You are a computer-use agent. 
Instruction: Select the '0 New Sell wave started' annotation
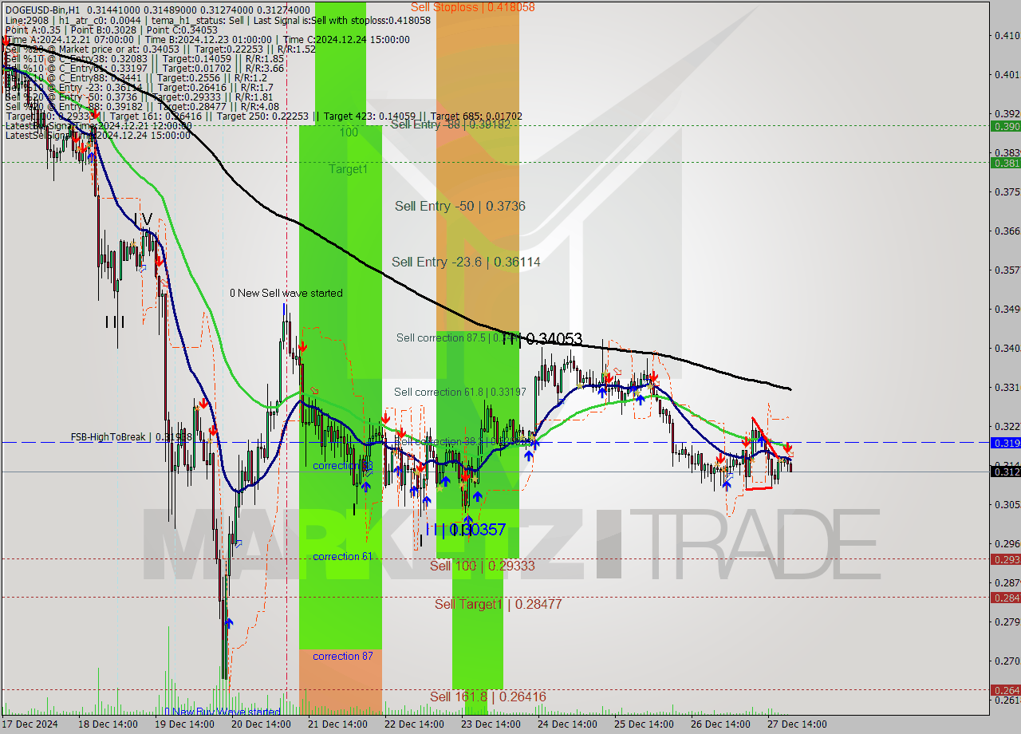[x=286, y=294]
